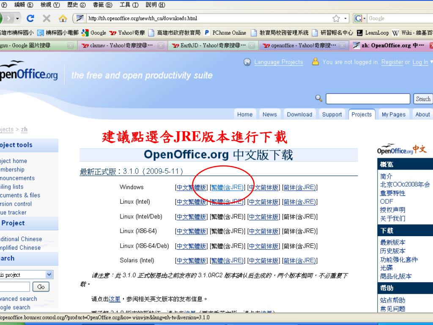Open the 檢視 menu
The height and width of the screenshot is (325, 433).
coord(50,5)
